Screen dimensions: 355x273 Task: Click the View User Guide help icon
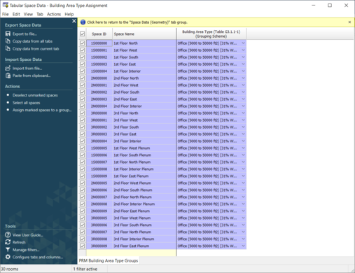8,234
